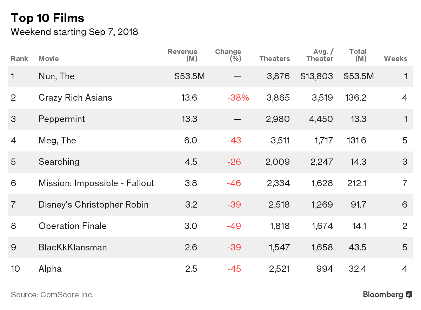Click Disney's Christopher Robin title
Viewport: 421px width, 310px height.
point(94,204)
